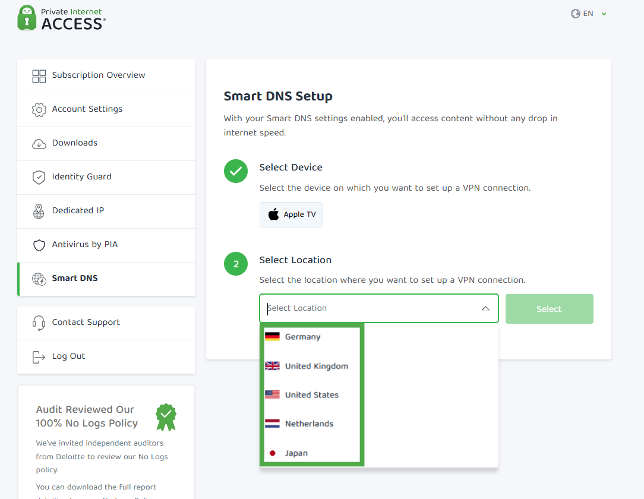The height and width of the screenshot is (499, 644).
Task: Click the green Select button
Action: (549, 309)
